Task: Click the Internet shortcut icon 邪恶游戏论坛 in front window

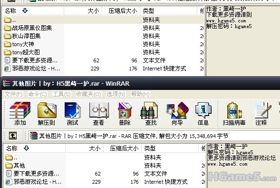Action: pyautogui.click(x=9, y=182)
